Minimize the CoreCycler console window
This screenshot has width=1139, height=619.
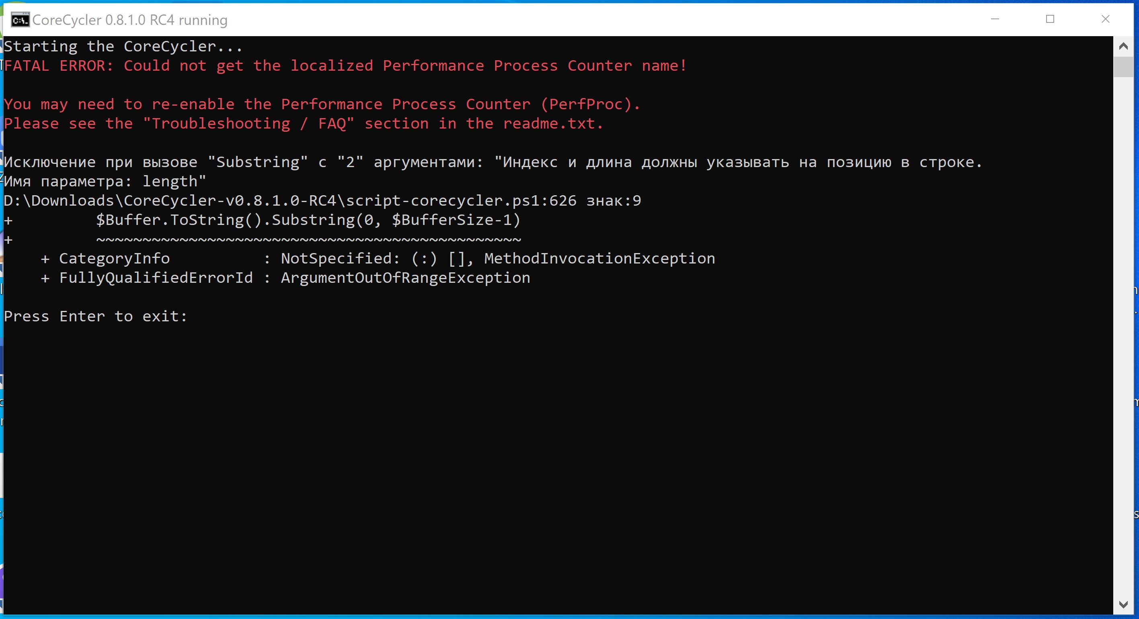click(995, 19)
